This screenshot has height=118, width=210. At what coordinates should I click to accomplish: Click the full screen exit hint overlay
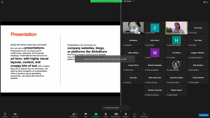pyautogui.click(x=105, y=59)
